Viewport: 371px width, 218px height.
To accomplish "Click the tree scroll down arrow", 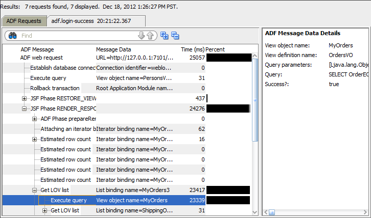I will (255, 212).
